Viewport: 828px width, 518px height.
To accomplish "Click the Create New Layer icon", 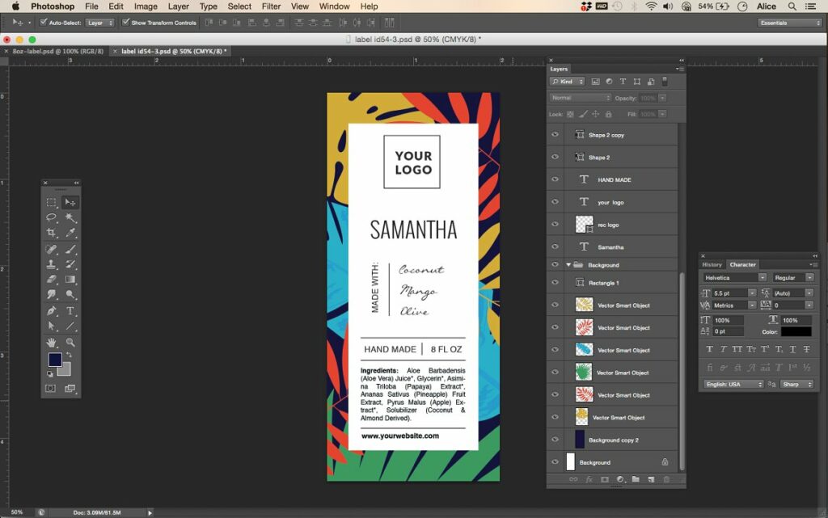I will [651, 478].
